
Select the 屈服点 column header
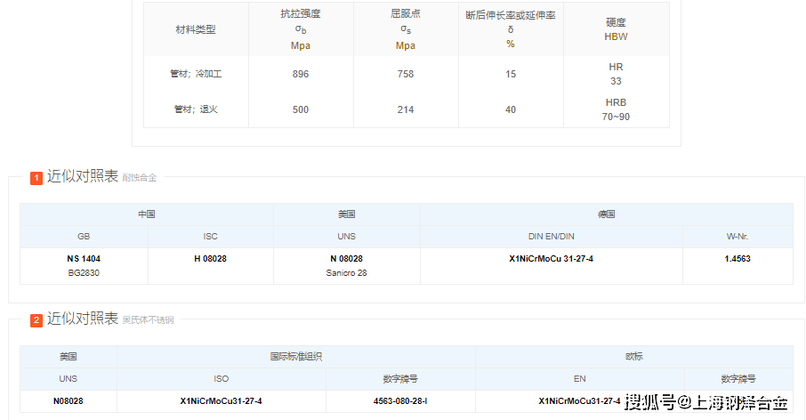tap(406, 29)
